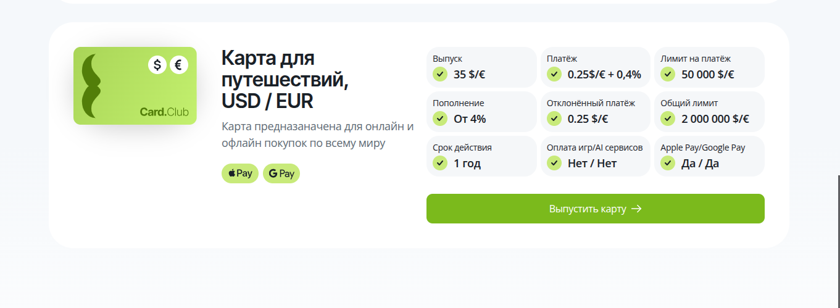Click the arrow on Выпустить карту button
The image size is (840, 308).
(637, 209)
